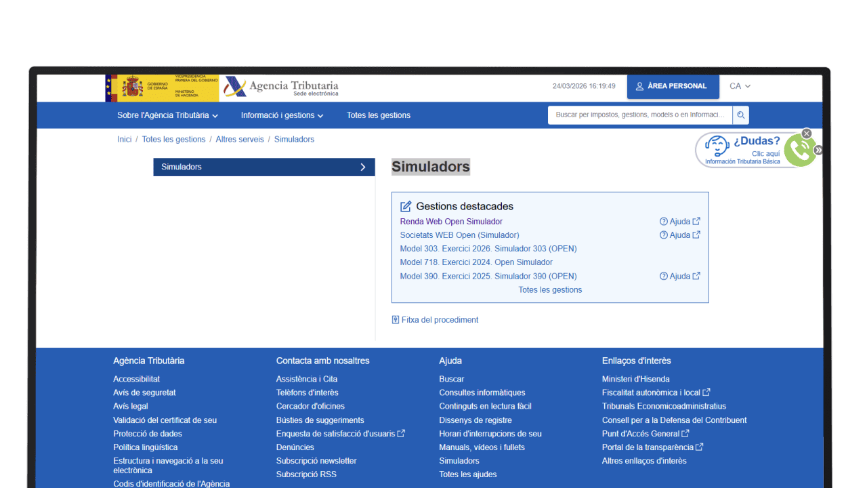The height and width of the screenshot is (488, 867).
Task: Click the search magnifier icon
Action: coord(741,115)
